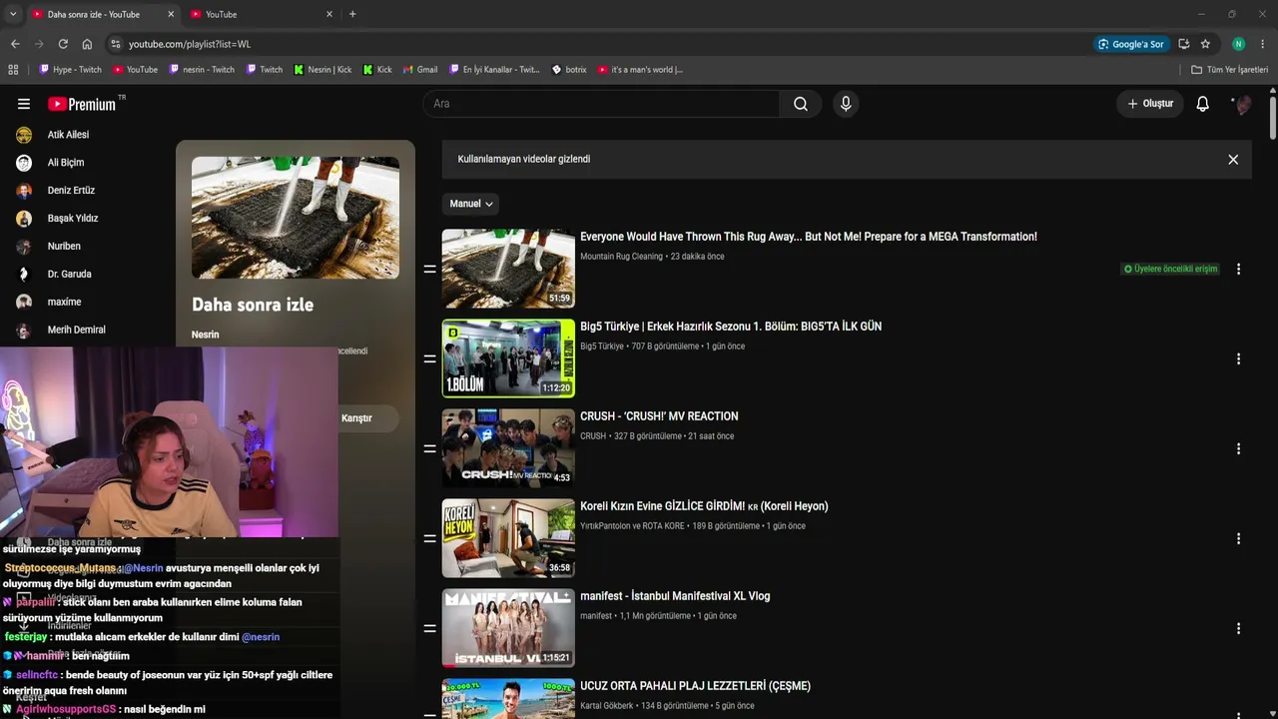
Task: Open 'CRUSH - 'CRUSH!' MV REACTION' title
Action: pos(659,416)
